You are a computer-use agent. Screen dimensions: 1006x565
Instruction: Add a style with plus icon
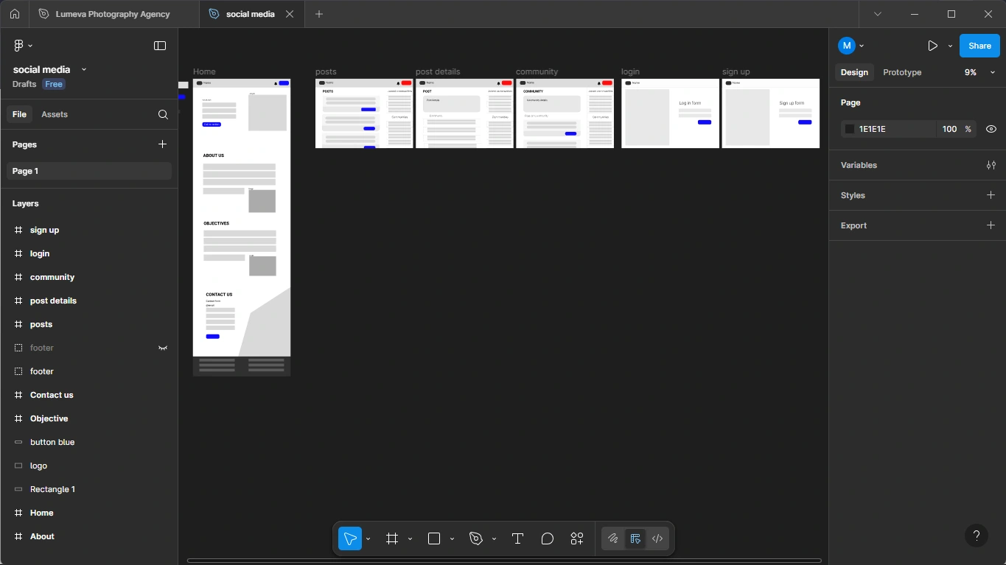pyautogui.click(x=991, y=195)
